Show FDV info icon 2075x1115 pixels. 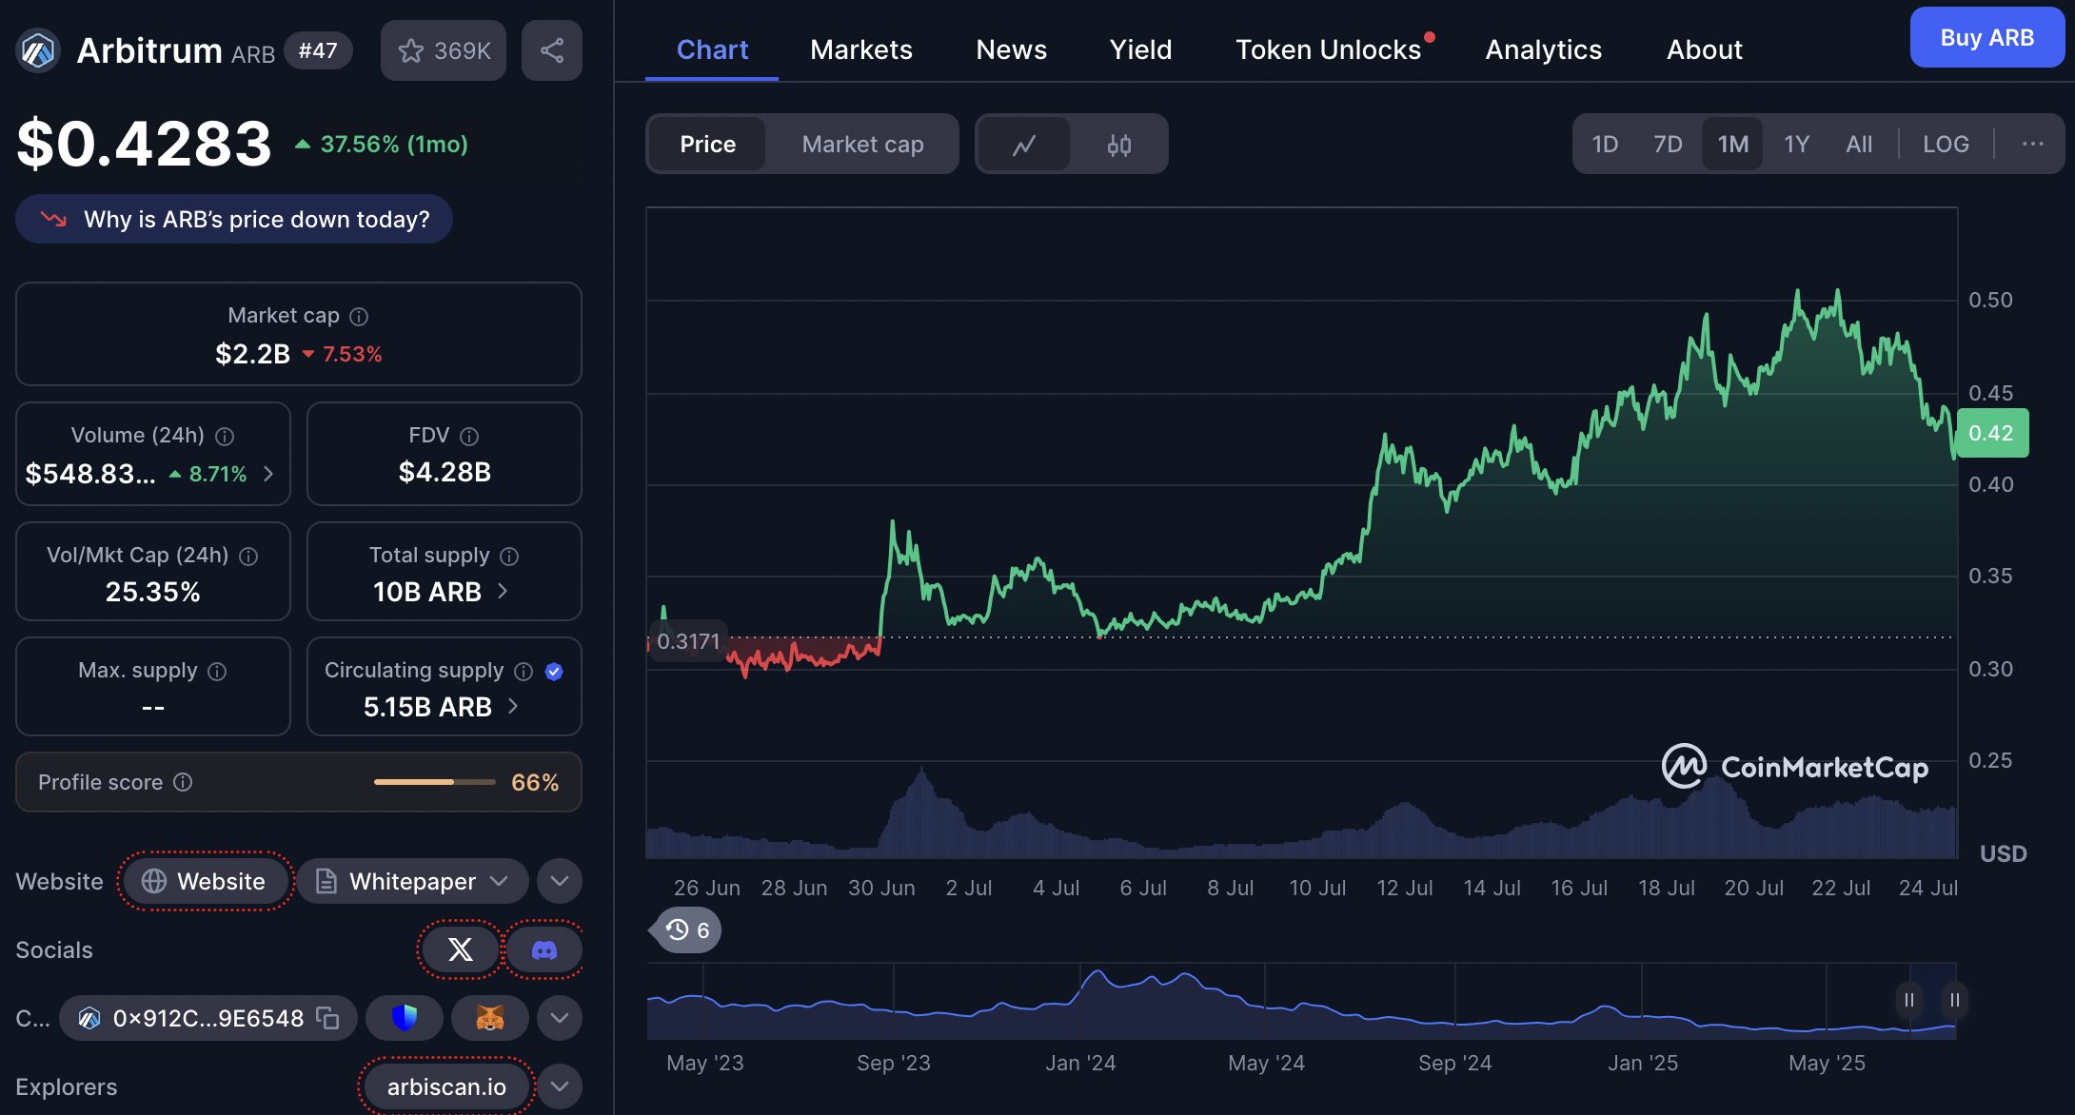pos(469,436)
